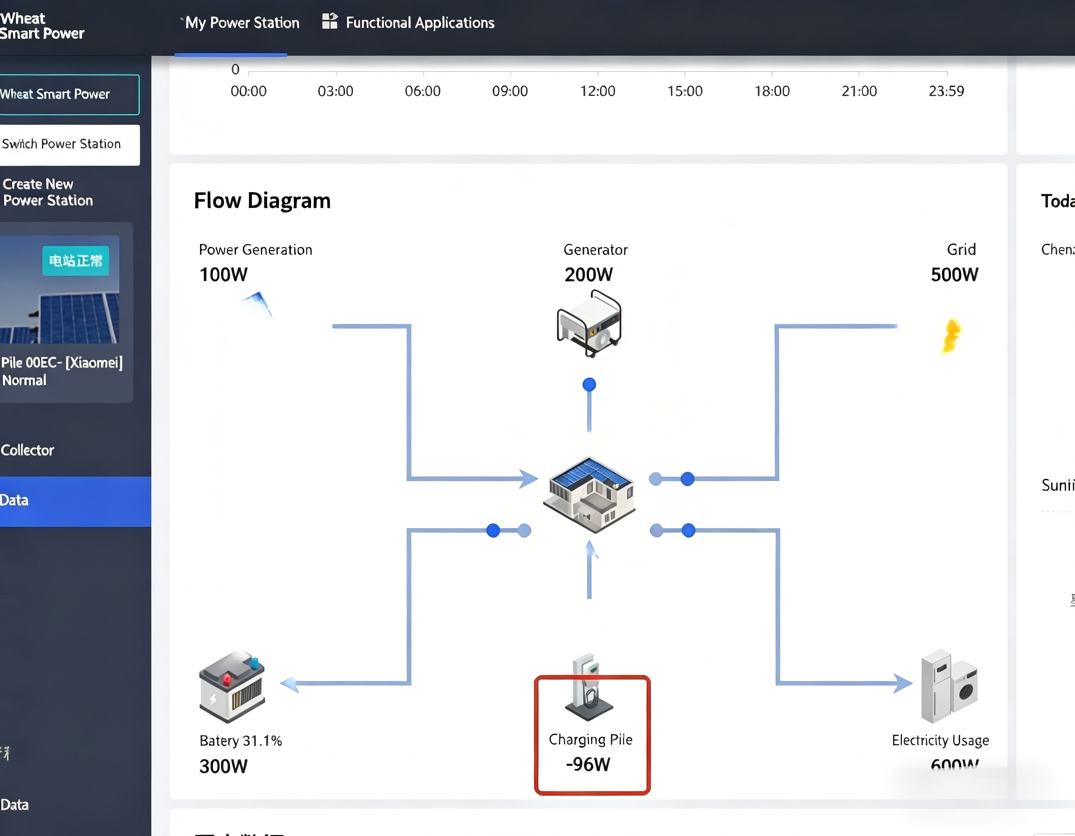Screen dimensions: 1075x836
Task: Click the teal station status badge
Action: tap(75, 260)
